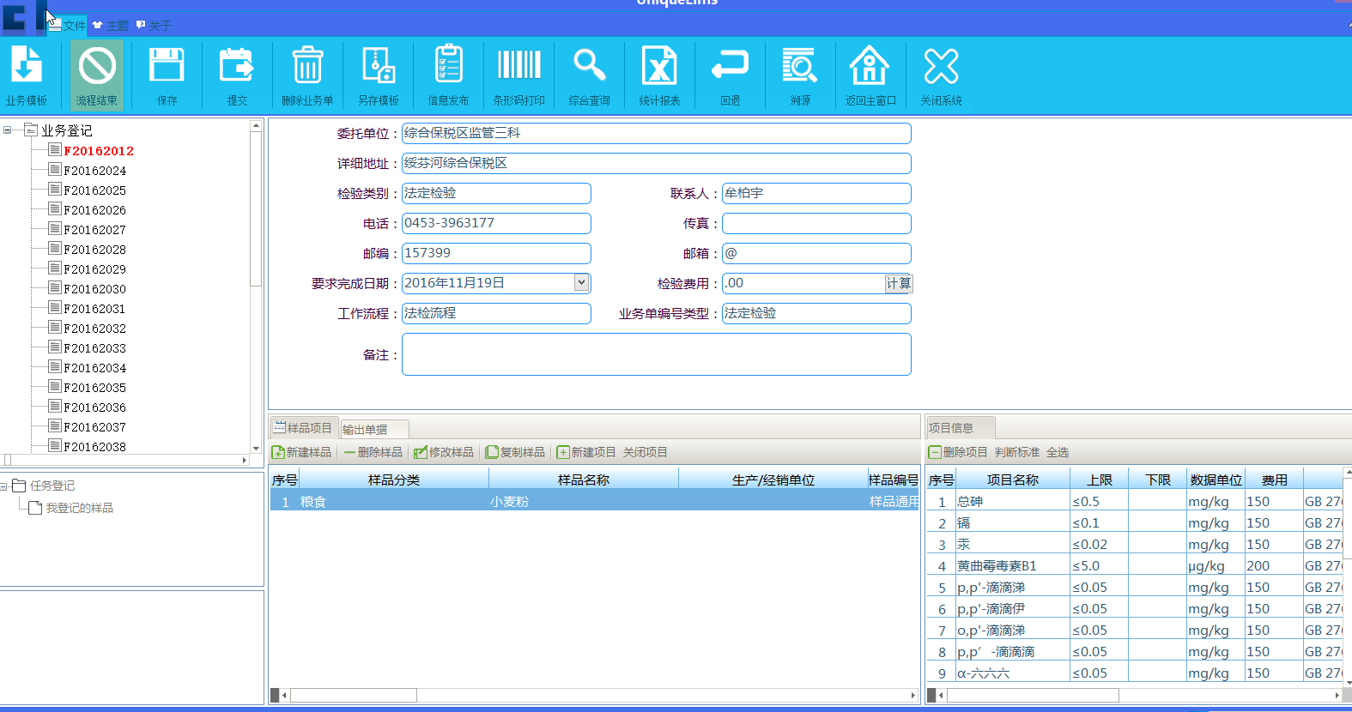Screen dimensions: 1352x712
Task: Click the 详细地址 input field
Action: [656, 163]
